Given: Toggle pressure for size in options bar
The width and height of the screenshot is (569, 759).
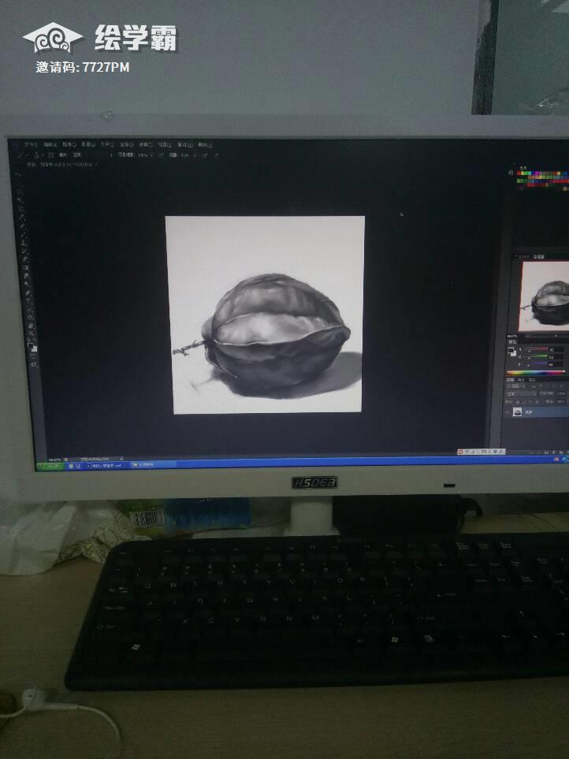Looking at the screenshot, I should (217, 155).
